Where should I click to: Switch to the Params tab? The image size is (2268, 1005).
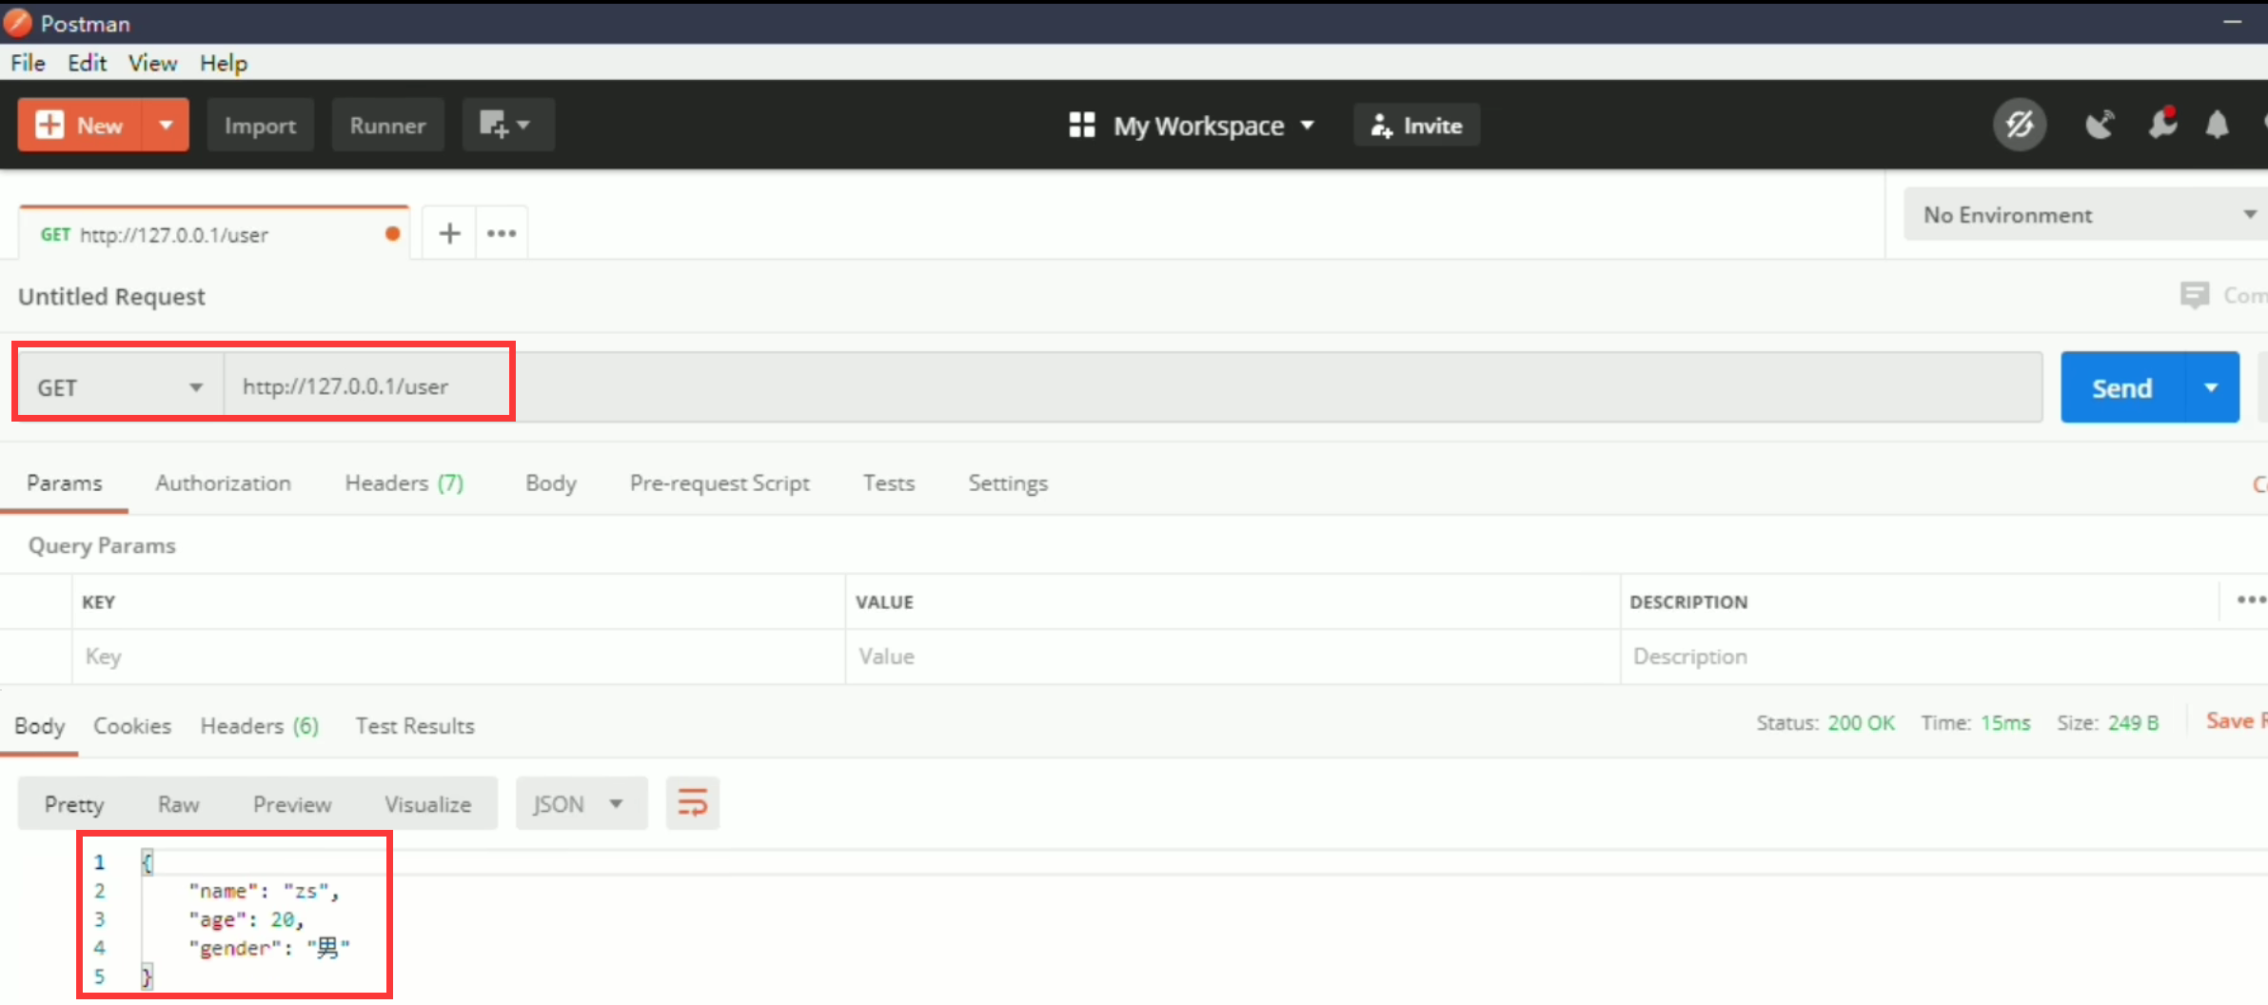point(64,483)
